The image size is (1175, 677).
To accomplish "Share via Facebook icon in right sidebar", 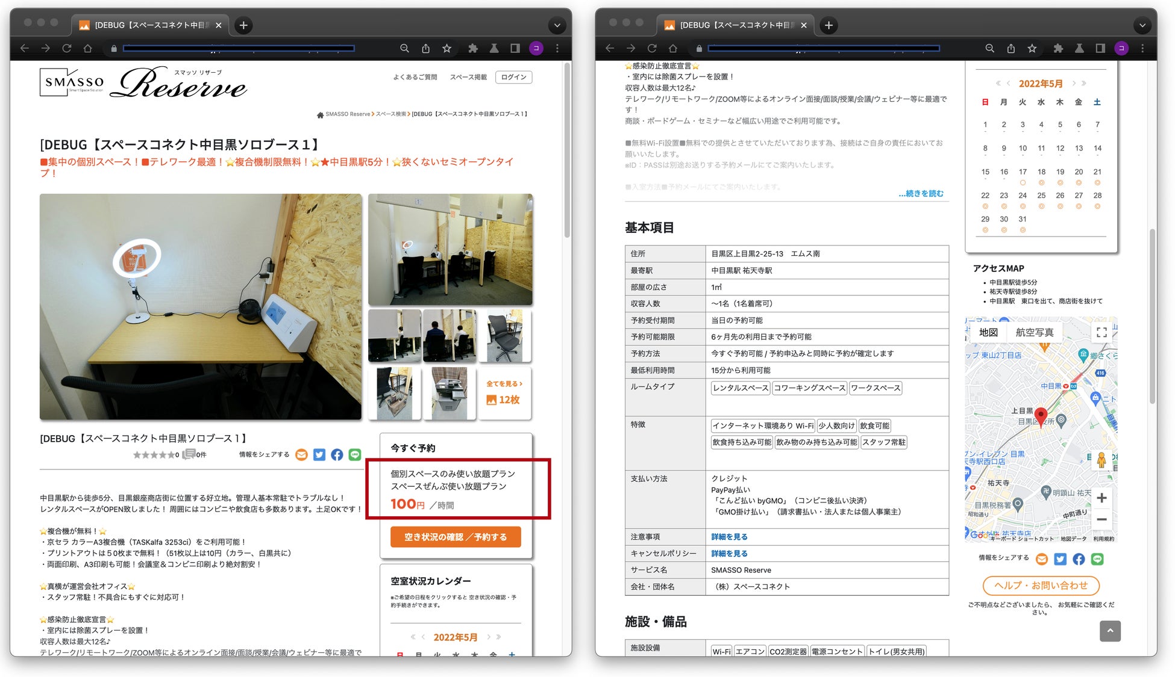I will pos(1079,559).
